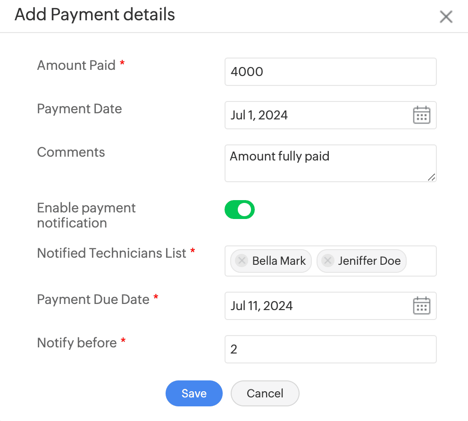Click the Payment Due Date field showing Jul 11, 2024

316,306
